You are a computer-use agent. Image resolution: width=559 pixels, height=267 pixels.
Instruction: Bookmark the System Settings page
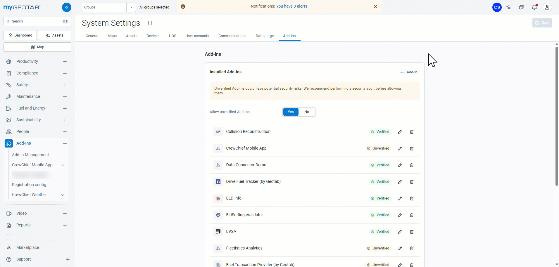[x=150, y=23]
